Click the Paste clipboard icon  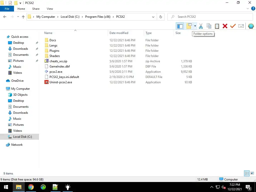pos(217,26)
